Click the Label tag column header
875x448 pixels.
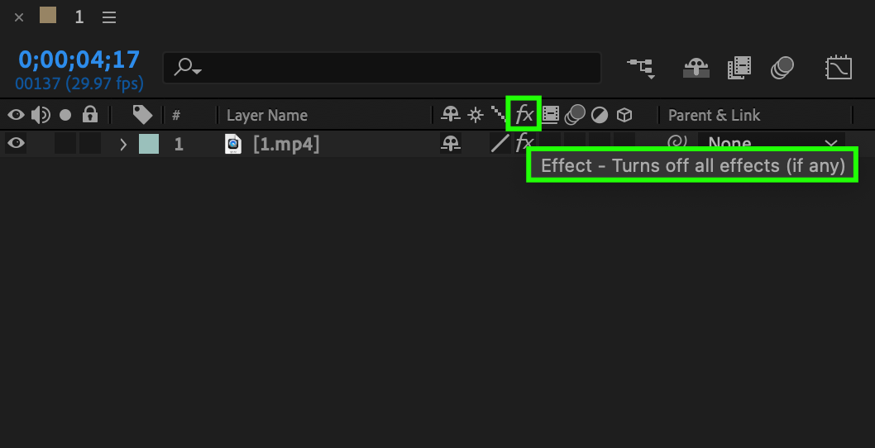[142, 115]
